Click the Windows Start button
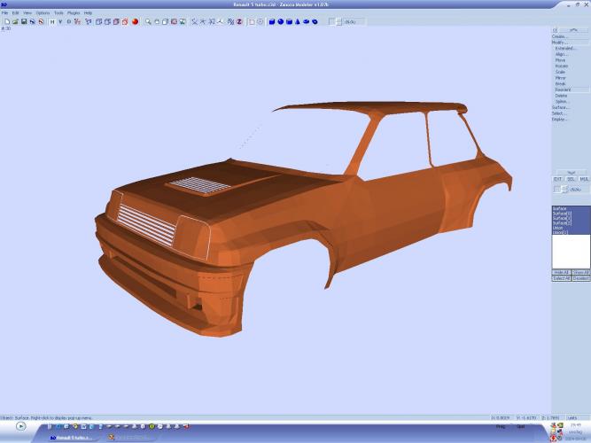 (x=20, y=426)
